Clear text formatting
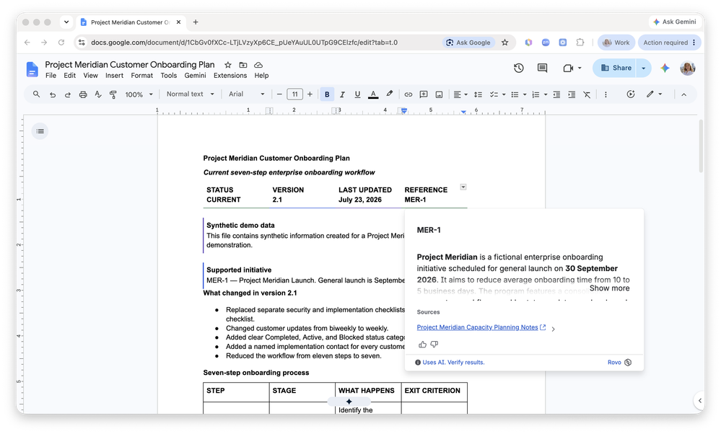Viewport: 721px width, 434px height. (x=587, y=94)
